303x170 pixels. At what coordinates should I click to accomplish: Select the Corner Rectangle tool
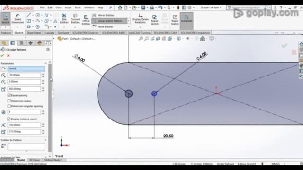(28, 21)
